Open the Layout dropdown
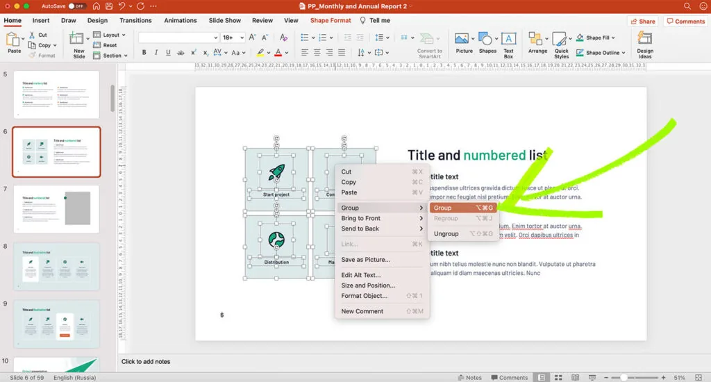 [109, 35]
